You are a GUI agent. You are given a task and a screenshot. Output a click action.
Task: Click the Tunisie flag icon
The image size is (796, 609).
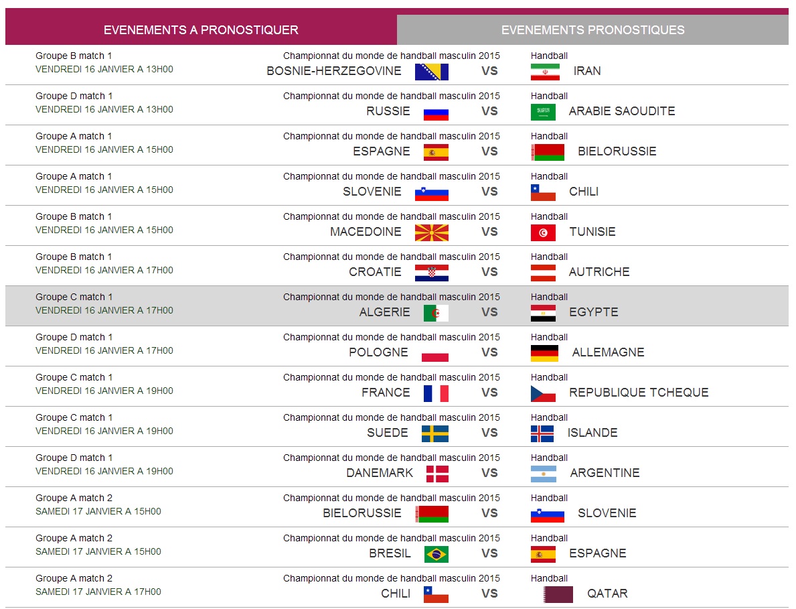[544, 232]
